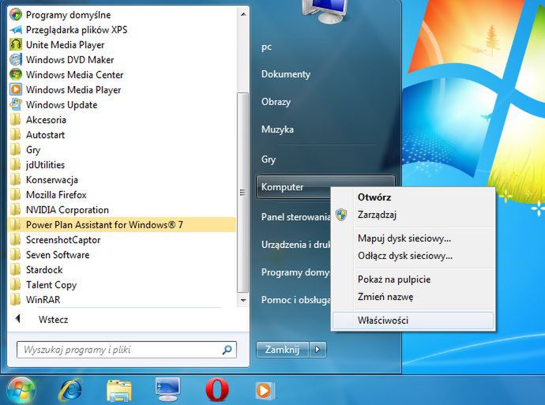The width and height of the screenshot is (545, 405).
Task: Click the Windows Media Player icon in list
Action: pos(16,90)
